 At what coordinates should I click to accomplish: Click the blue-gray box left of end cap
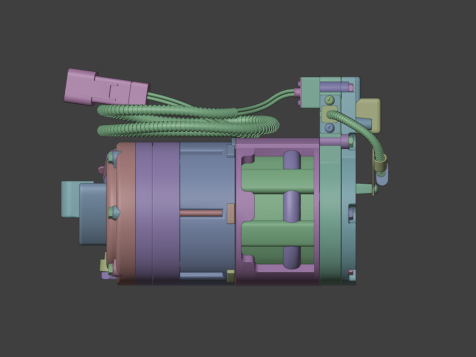(93, 214)
